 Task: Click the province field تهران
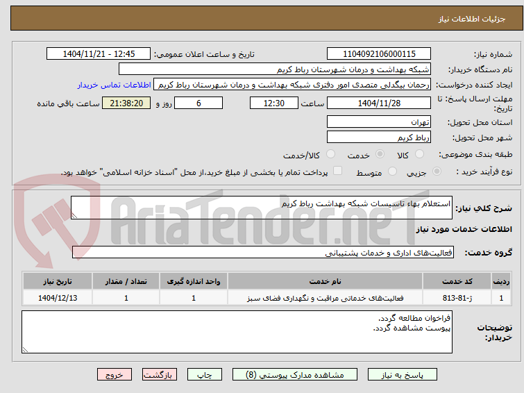[x=379, y=122]
